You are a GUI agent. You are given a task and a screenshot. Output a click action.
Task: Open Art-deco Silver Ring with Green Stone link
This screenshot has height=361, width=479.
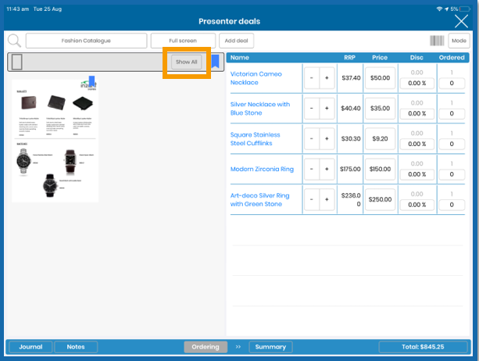pos(259,200)
